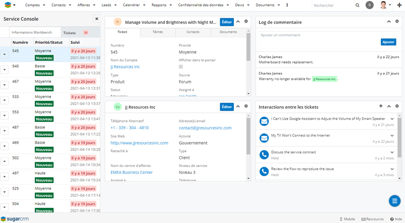Click the Co account badge icon

click(117, 107)
